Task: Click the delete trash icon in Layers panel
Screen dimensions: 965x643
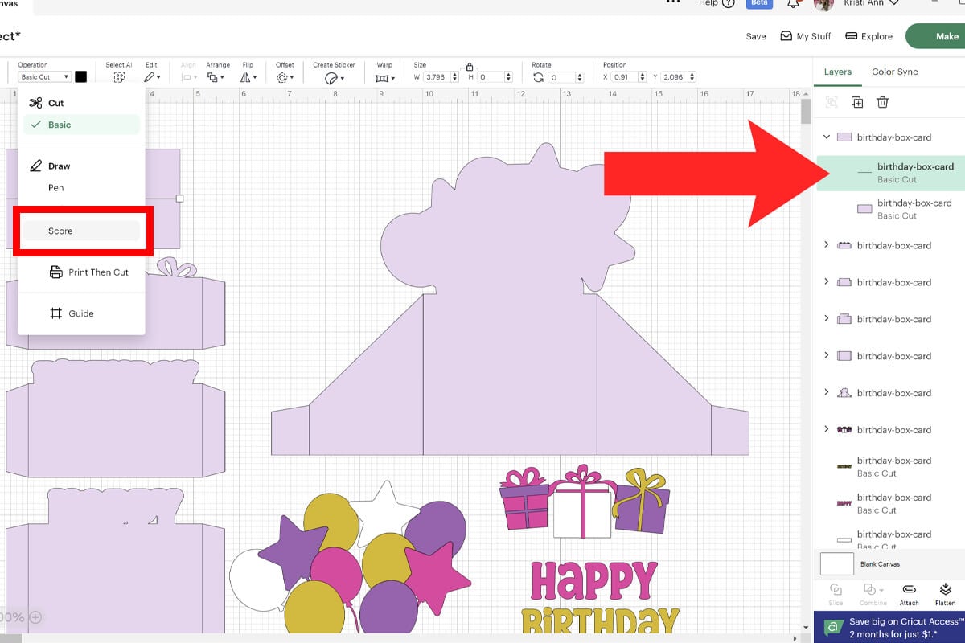Action: click(x=882, y=102)
